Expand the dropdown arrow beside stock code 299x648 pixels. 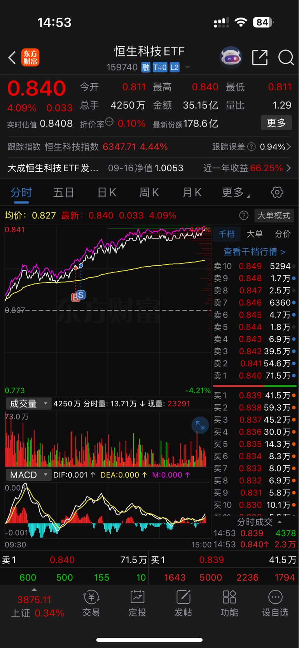click(x=187, y=67)
